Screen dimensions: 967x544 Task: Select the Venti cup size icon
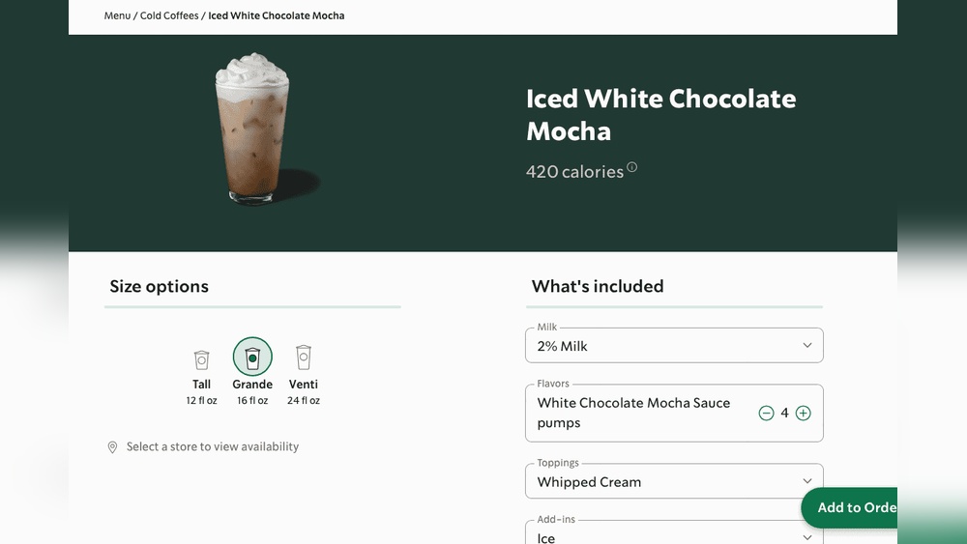[x=304, y=358]
